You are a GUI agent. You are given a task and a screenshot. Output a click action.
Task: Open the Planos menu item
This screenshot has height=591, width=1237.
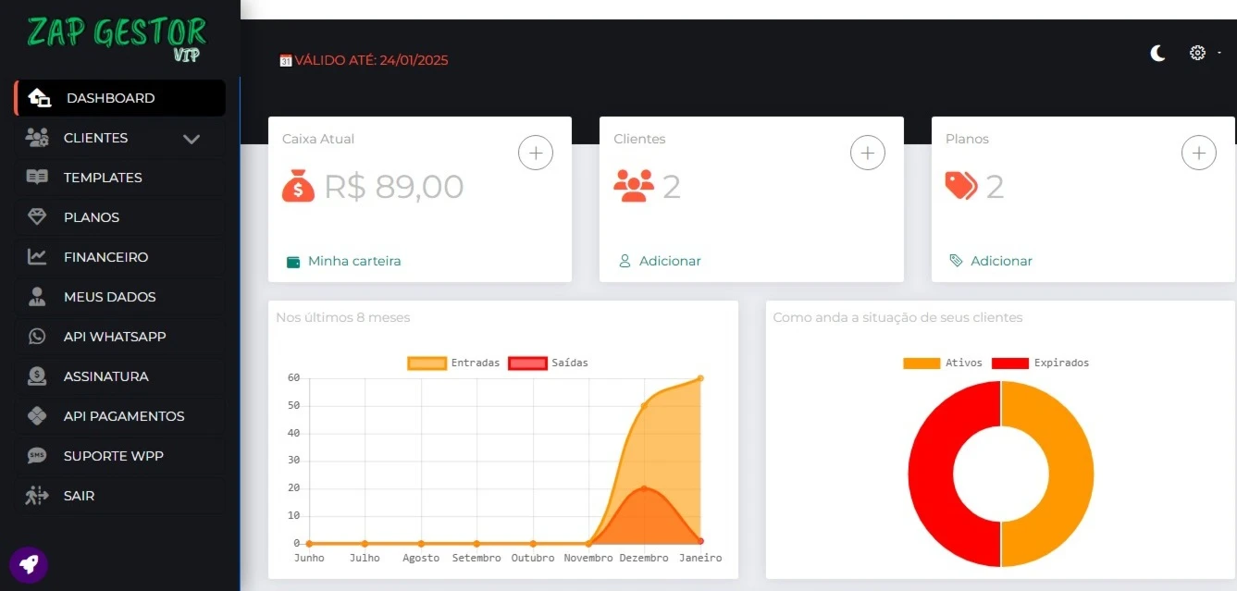(119, 217)
